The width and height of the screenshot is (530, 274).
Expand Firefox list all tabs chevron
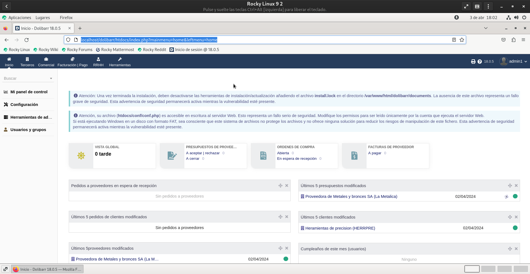pyautogui.click(x=486, y=28)
